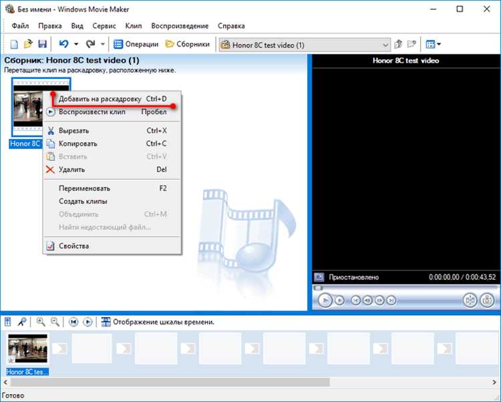The height and width of the screenshot is (402, 501).
Task: Toggle full screen preview icon
Action: 319,277
